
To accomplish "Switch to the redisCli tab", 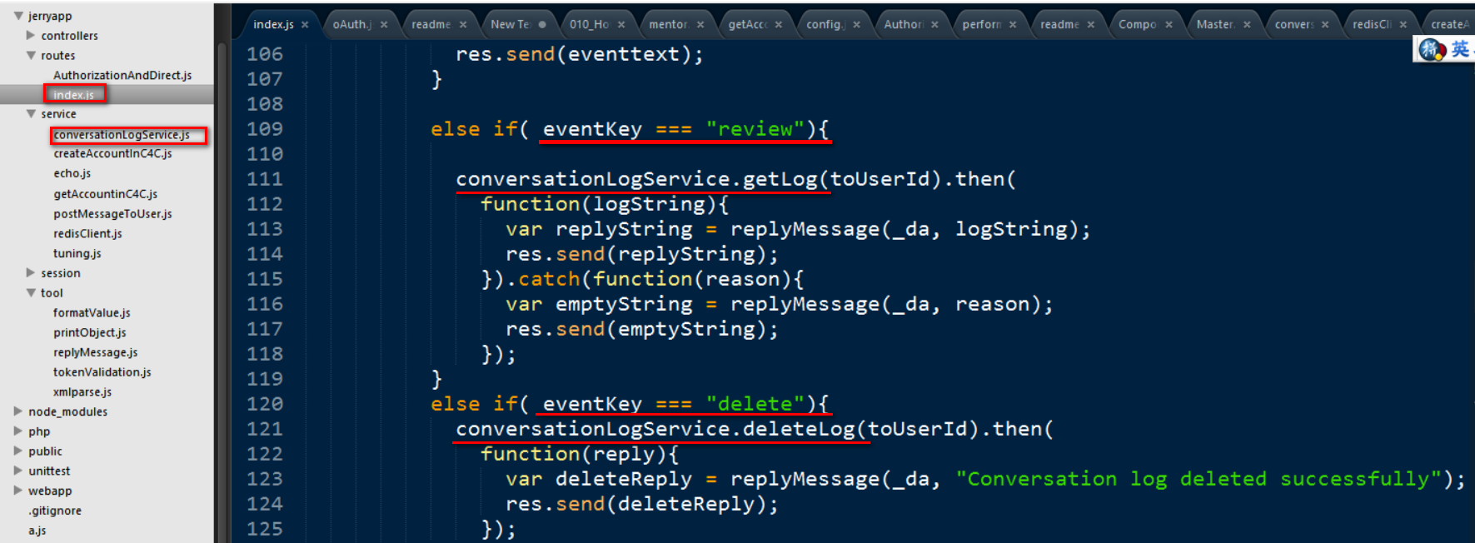I will pos(1372,25).
